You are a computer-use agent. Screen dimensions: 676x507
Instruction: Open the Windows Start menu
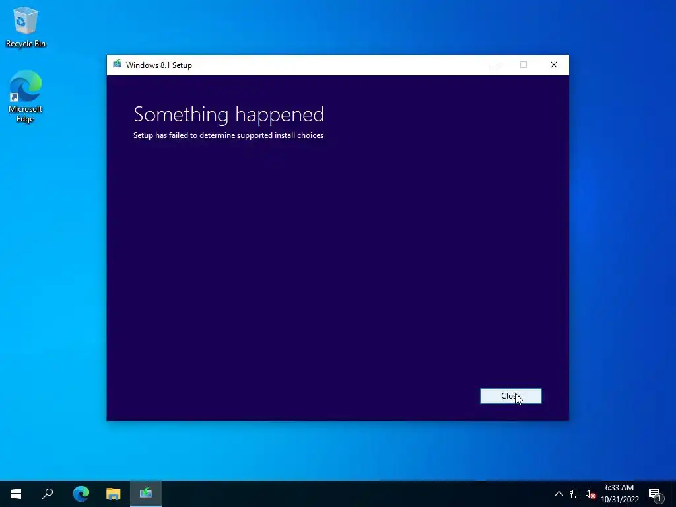click(x=16, y=494)
